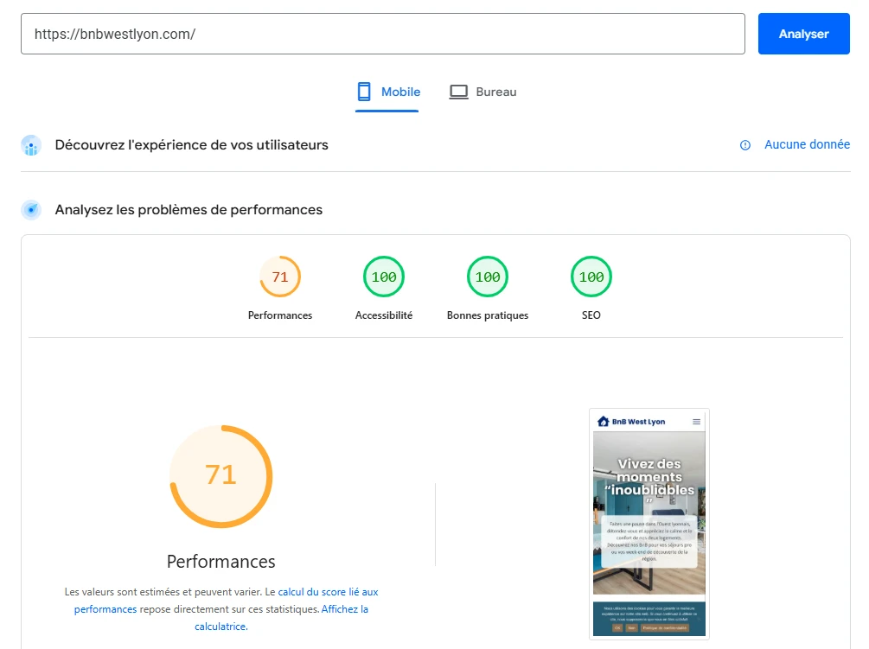Click the URL input field showing bnbwestlyon.com
869x649 pixels.
click(x=384, y=34)
